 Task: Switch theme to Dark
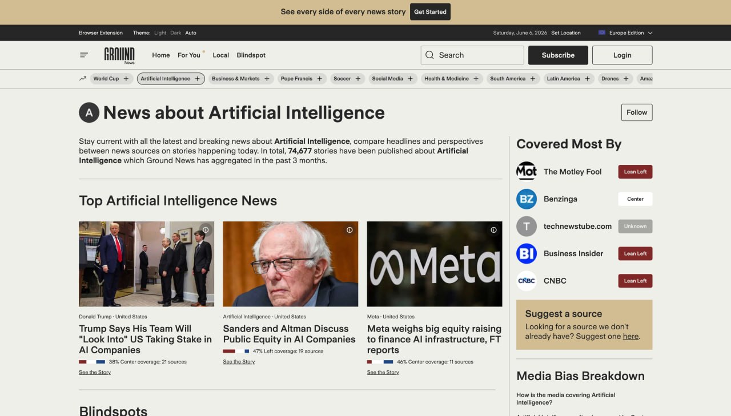(176, 33)
